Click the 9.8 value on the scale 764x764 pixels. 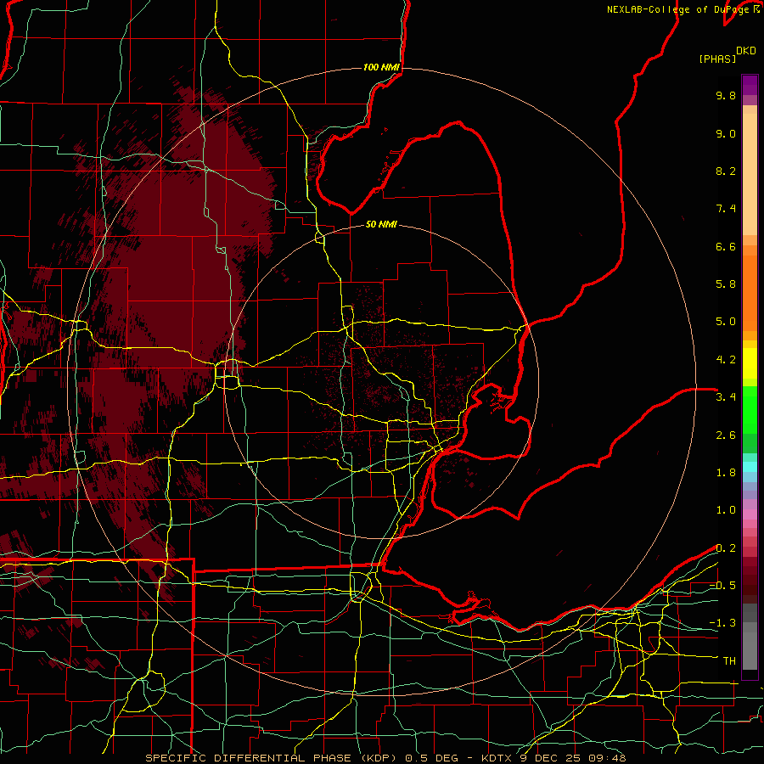coord(726,95)
